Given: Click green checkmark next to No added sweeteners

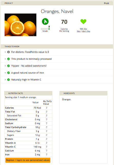Looking at the screenshot, I should pyautogui.click(x=8, y=66).
